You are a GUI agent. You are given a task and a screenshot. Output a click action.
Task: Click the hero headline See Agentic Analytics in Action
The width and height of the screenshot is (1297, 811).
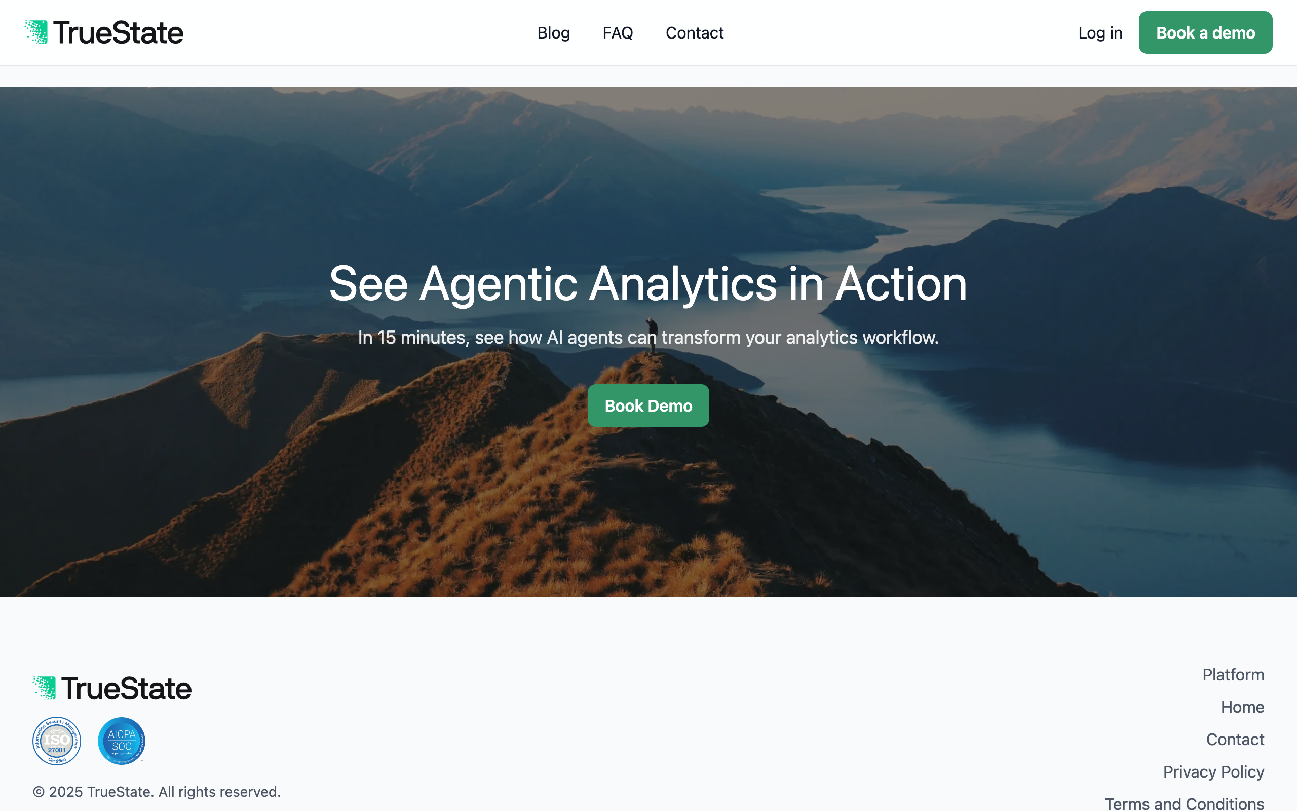pos(648,283)
